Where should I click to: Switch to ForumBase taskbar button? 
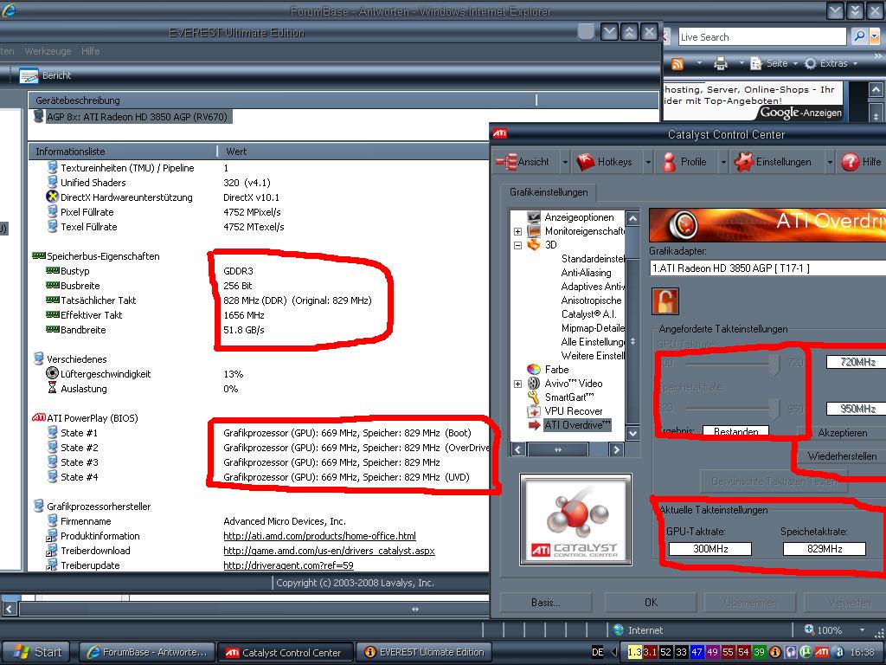click(x=146, y=652)
